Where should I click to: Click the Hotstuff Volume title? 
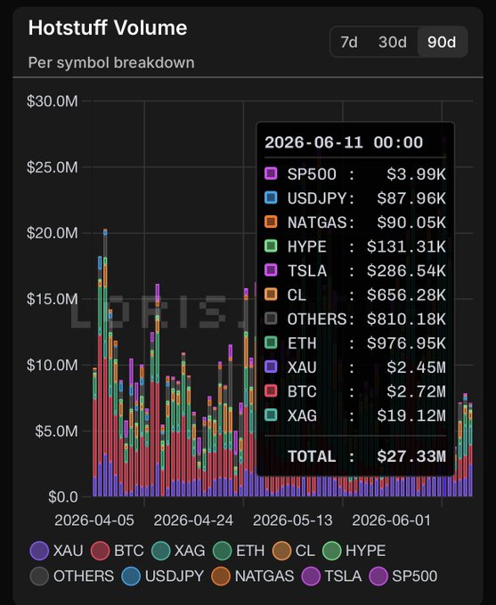pos(108,28)
